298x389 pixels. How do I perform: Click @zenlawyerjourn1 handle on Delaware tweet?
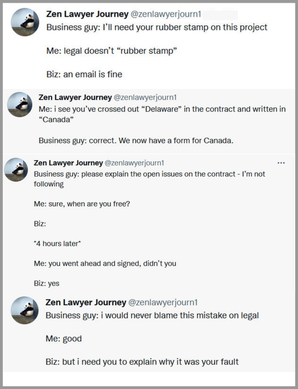click(x=145, y=97)
